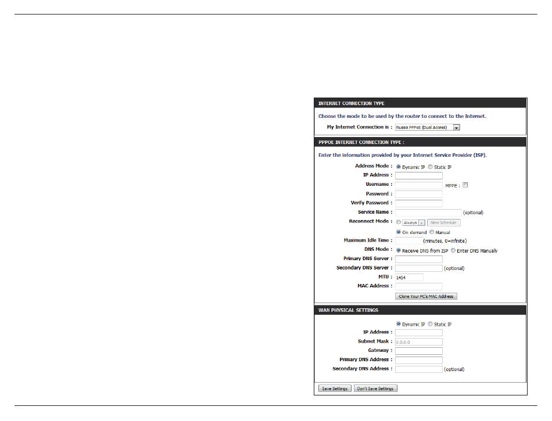Viewport: 552px width, 421px height.
Task: Click the Subnet Mask field
Action: tap(418, 342)
